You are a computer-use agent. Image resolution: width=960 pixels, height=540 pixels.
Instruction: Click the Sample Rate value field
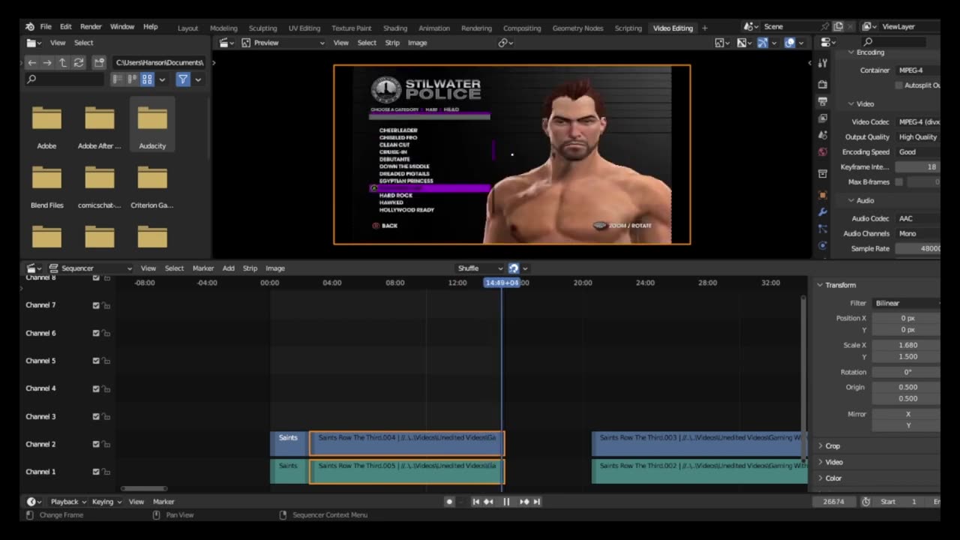click(x=917, y=248)
